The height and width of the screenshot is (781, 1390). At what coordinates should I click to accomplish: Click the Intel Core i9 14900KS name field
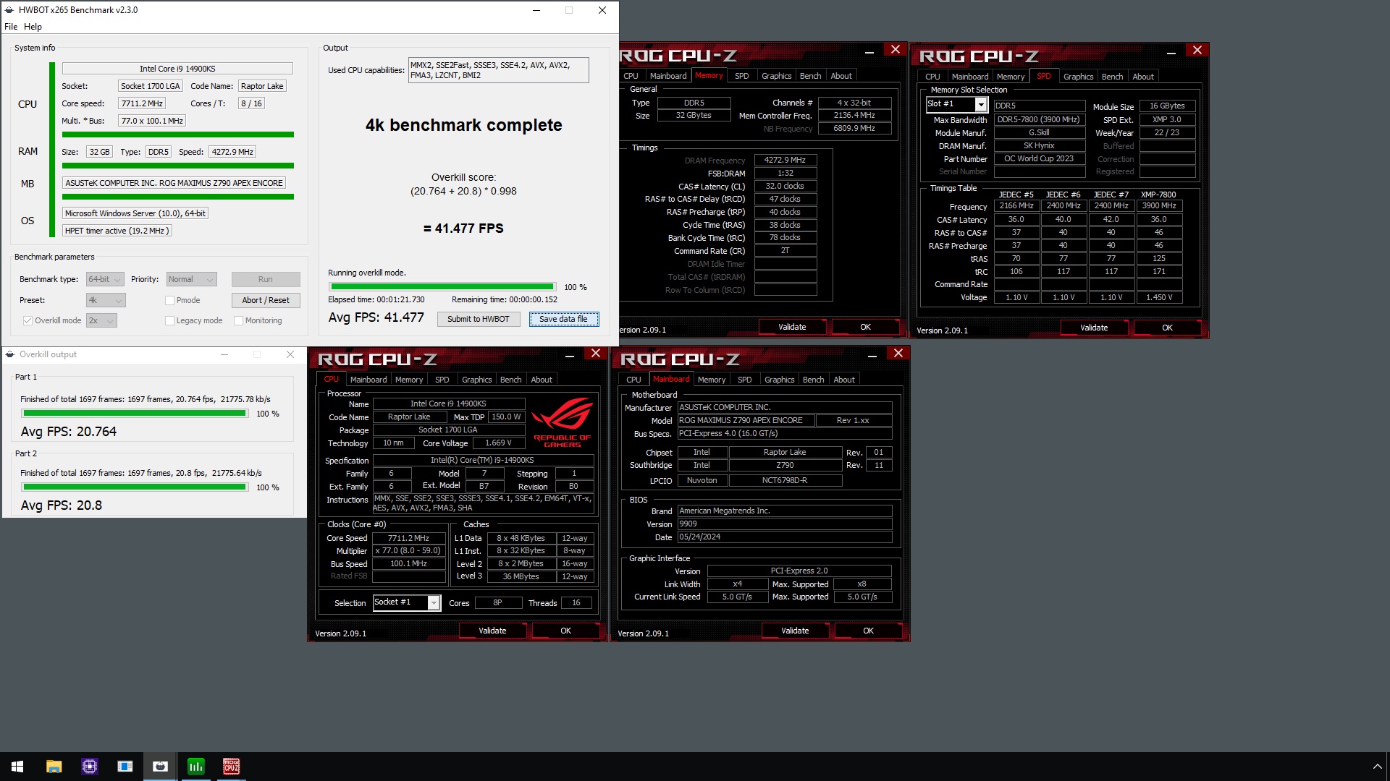coord(447,404)
